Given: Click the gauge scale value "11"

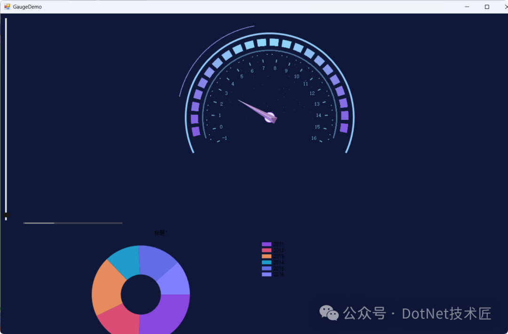Looking at the screenshot, I should click(x=306, y=84).
